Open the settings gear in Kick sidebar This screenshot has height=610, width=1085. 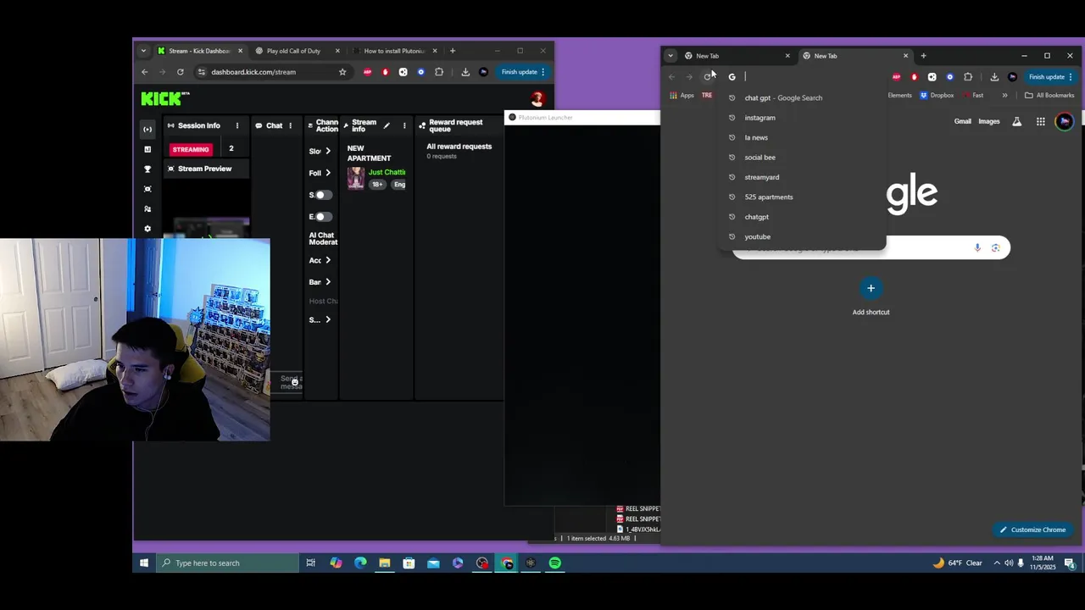[147, 229]
